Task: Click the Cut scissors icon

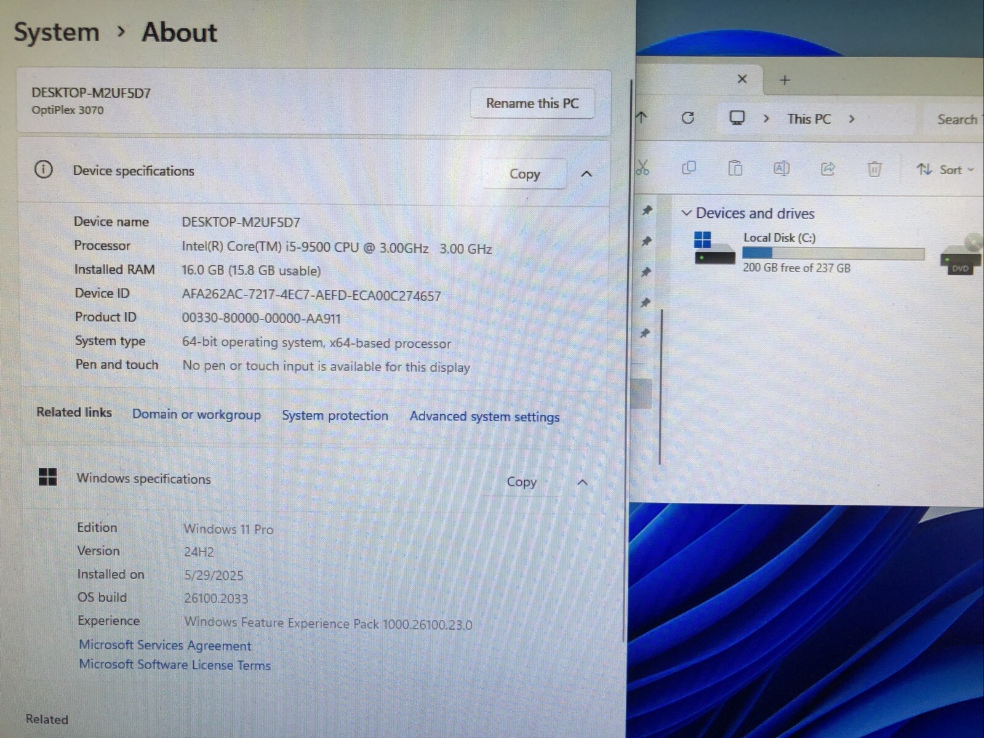Action: [642, 167]
